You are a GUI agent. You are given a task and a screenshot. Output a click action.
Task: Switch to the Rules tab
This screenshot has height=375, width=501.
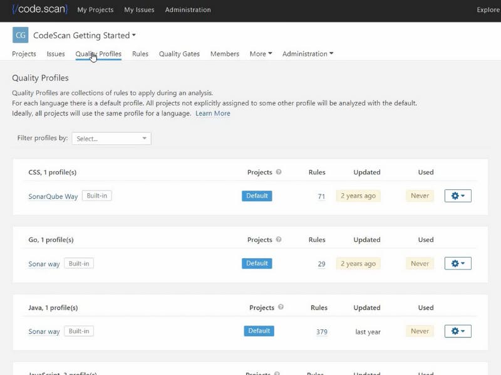pyautogui.click(x=140, y=54)
